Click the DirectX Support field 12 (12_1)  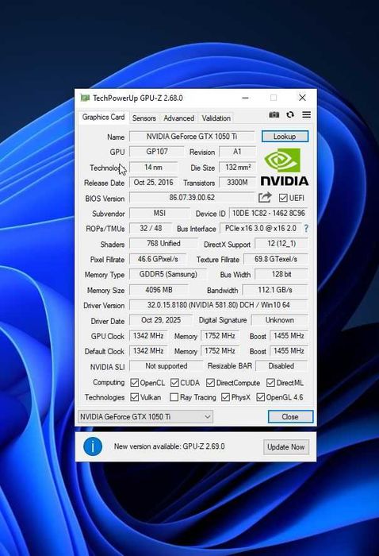(281, 244)
